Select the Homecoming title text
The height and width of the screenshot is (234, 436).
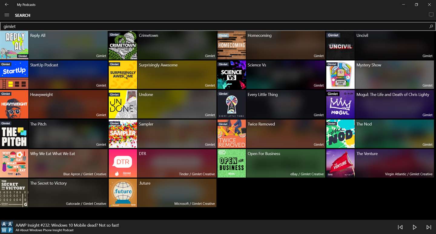pyautogui.click(x=259, y=35)
